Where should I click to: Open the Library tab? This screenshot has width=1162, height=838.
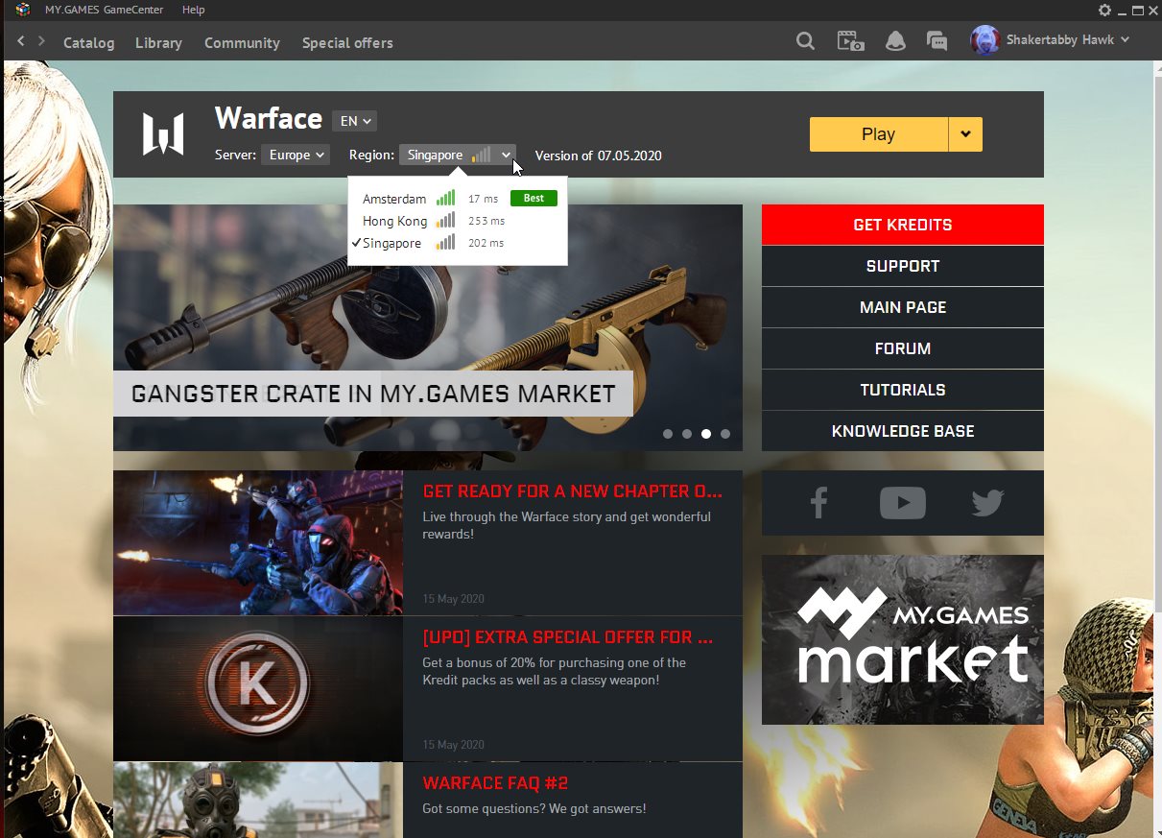[158, 43]
